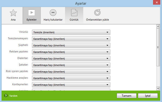The width and height of the screenshot is (162, 102).
Task: Expand the Şüpheli action dropdown
Action: [x=71, y=45]
